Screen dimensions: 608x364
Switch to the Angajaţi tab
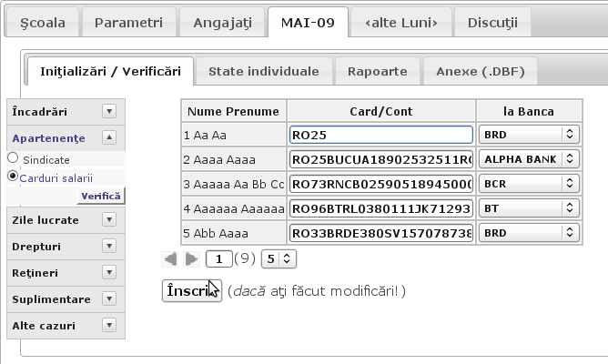(223, 23)
